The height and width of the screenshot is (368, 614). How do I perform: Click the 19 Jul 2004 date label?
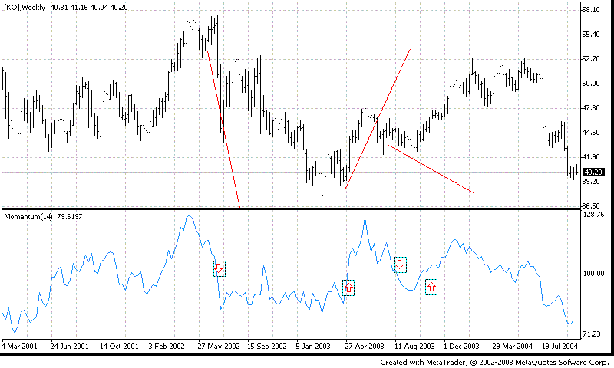click(560, 346)
